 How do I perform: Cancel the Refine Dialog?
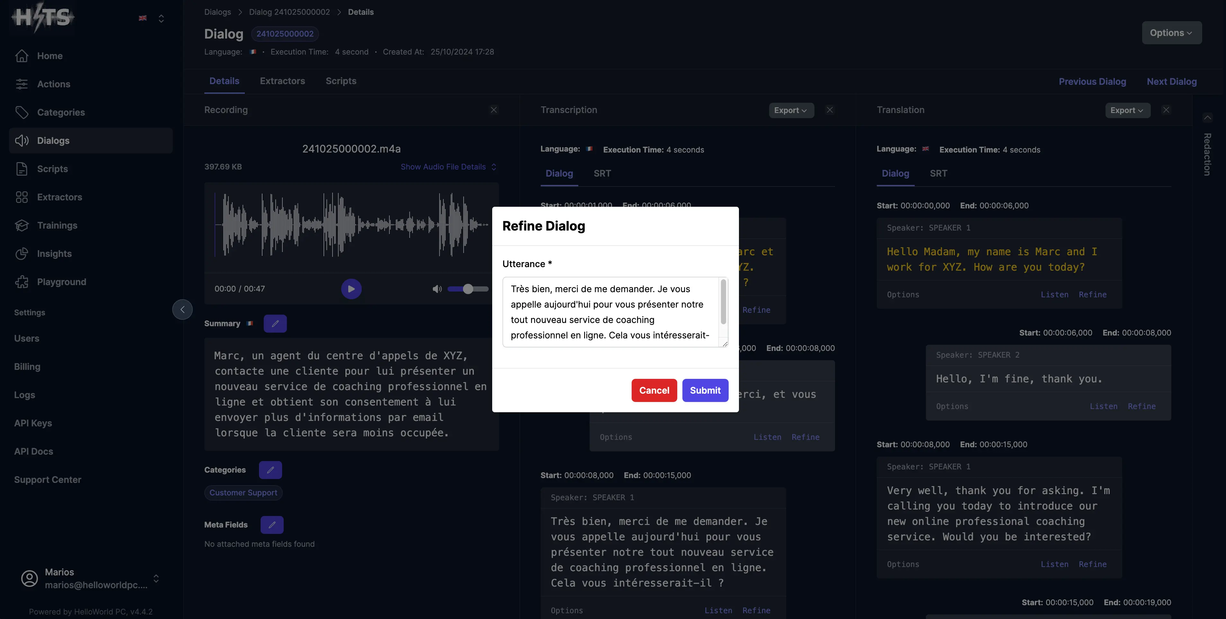pos(654,390)
